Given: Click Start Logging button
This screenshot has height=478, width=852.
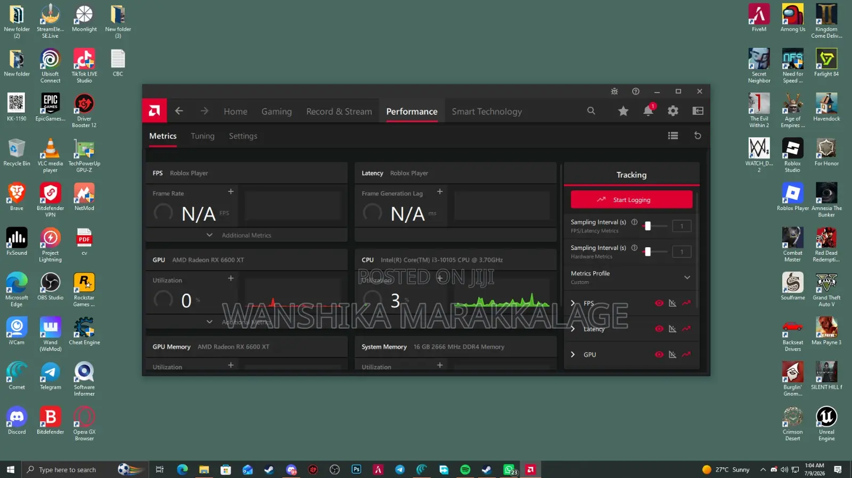Looking at the screenshot, I should pyautogui.click(x=632, y=199).
